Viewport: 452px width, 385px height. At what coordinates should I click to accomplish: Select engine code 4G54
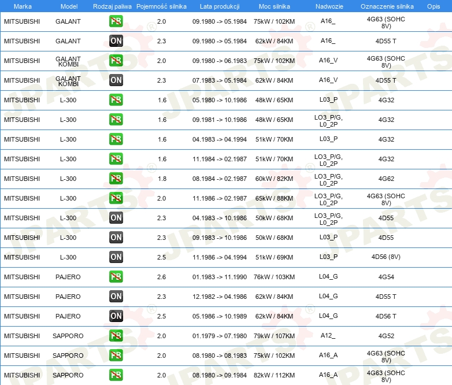coord(386,277)
